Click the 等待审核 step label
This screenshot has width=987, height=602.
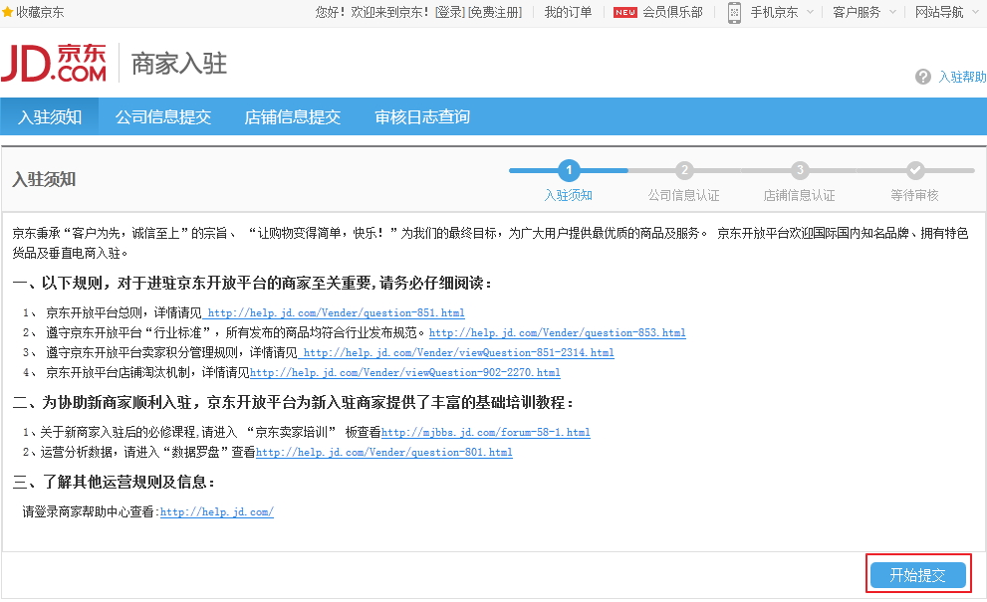[x=914, y=196]
